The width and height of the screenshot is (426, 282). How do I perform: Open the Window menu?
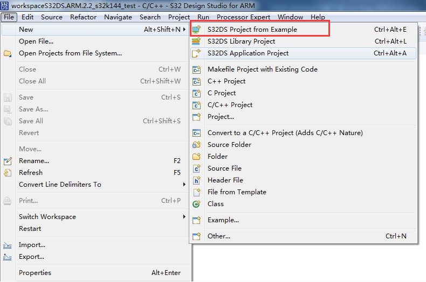[290, 17]
